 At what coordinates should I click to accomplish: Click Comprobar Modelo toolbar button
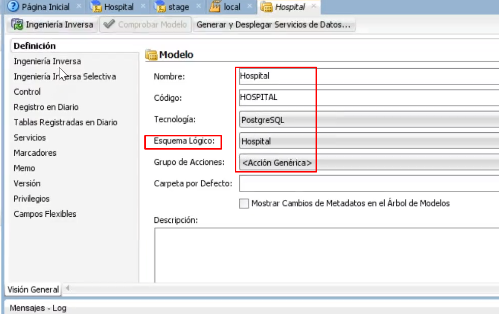pyautogui.click(x=145, y=24)
